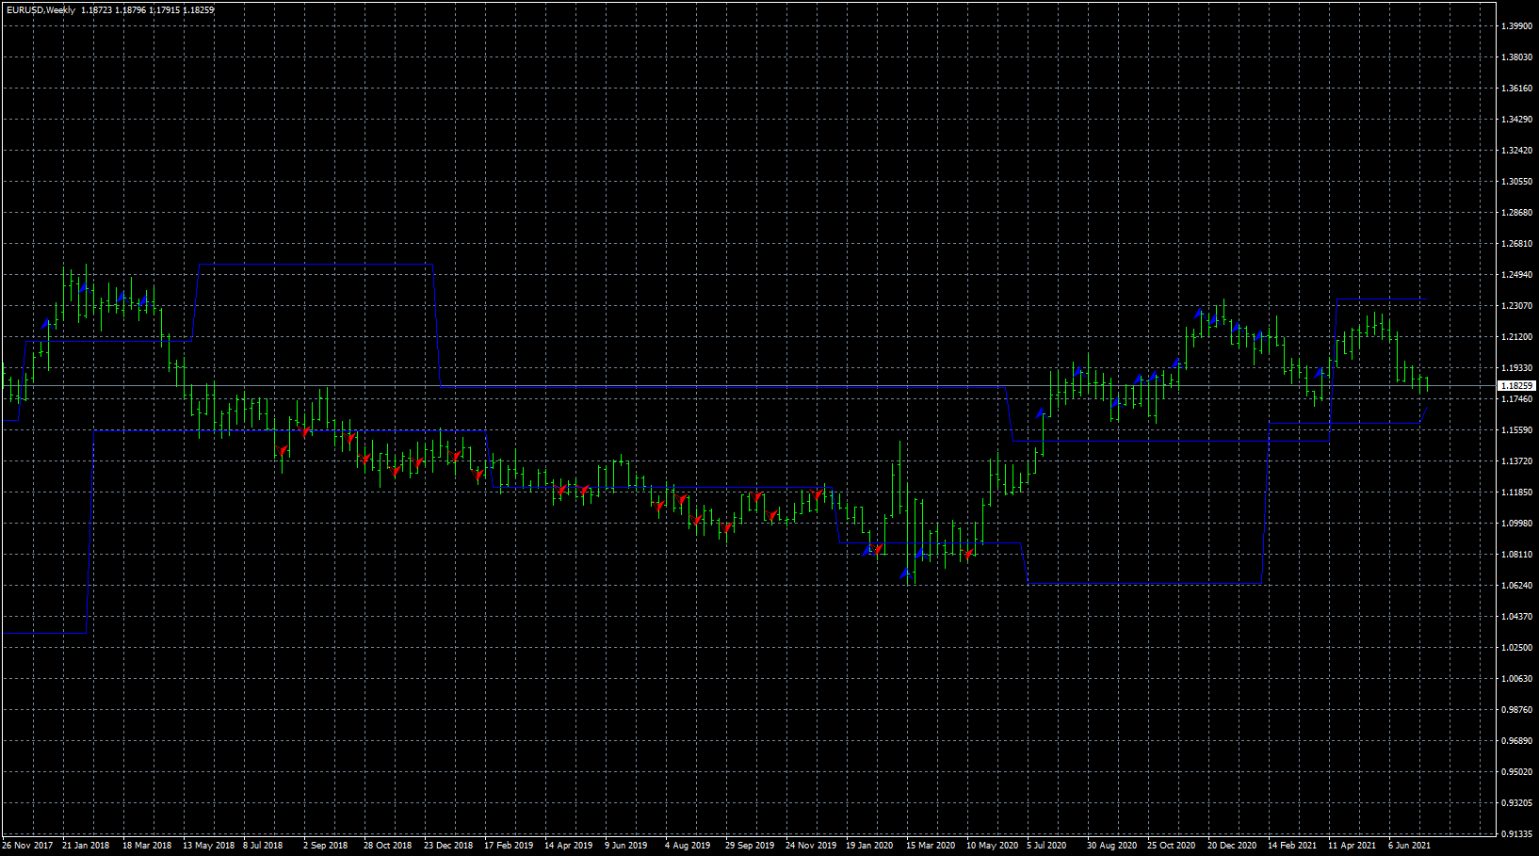The image size is (1539, 856).
Task: Select the 0.95020 price level label
Action: pos(1516,772)
